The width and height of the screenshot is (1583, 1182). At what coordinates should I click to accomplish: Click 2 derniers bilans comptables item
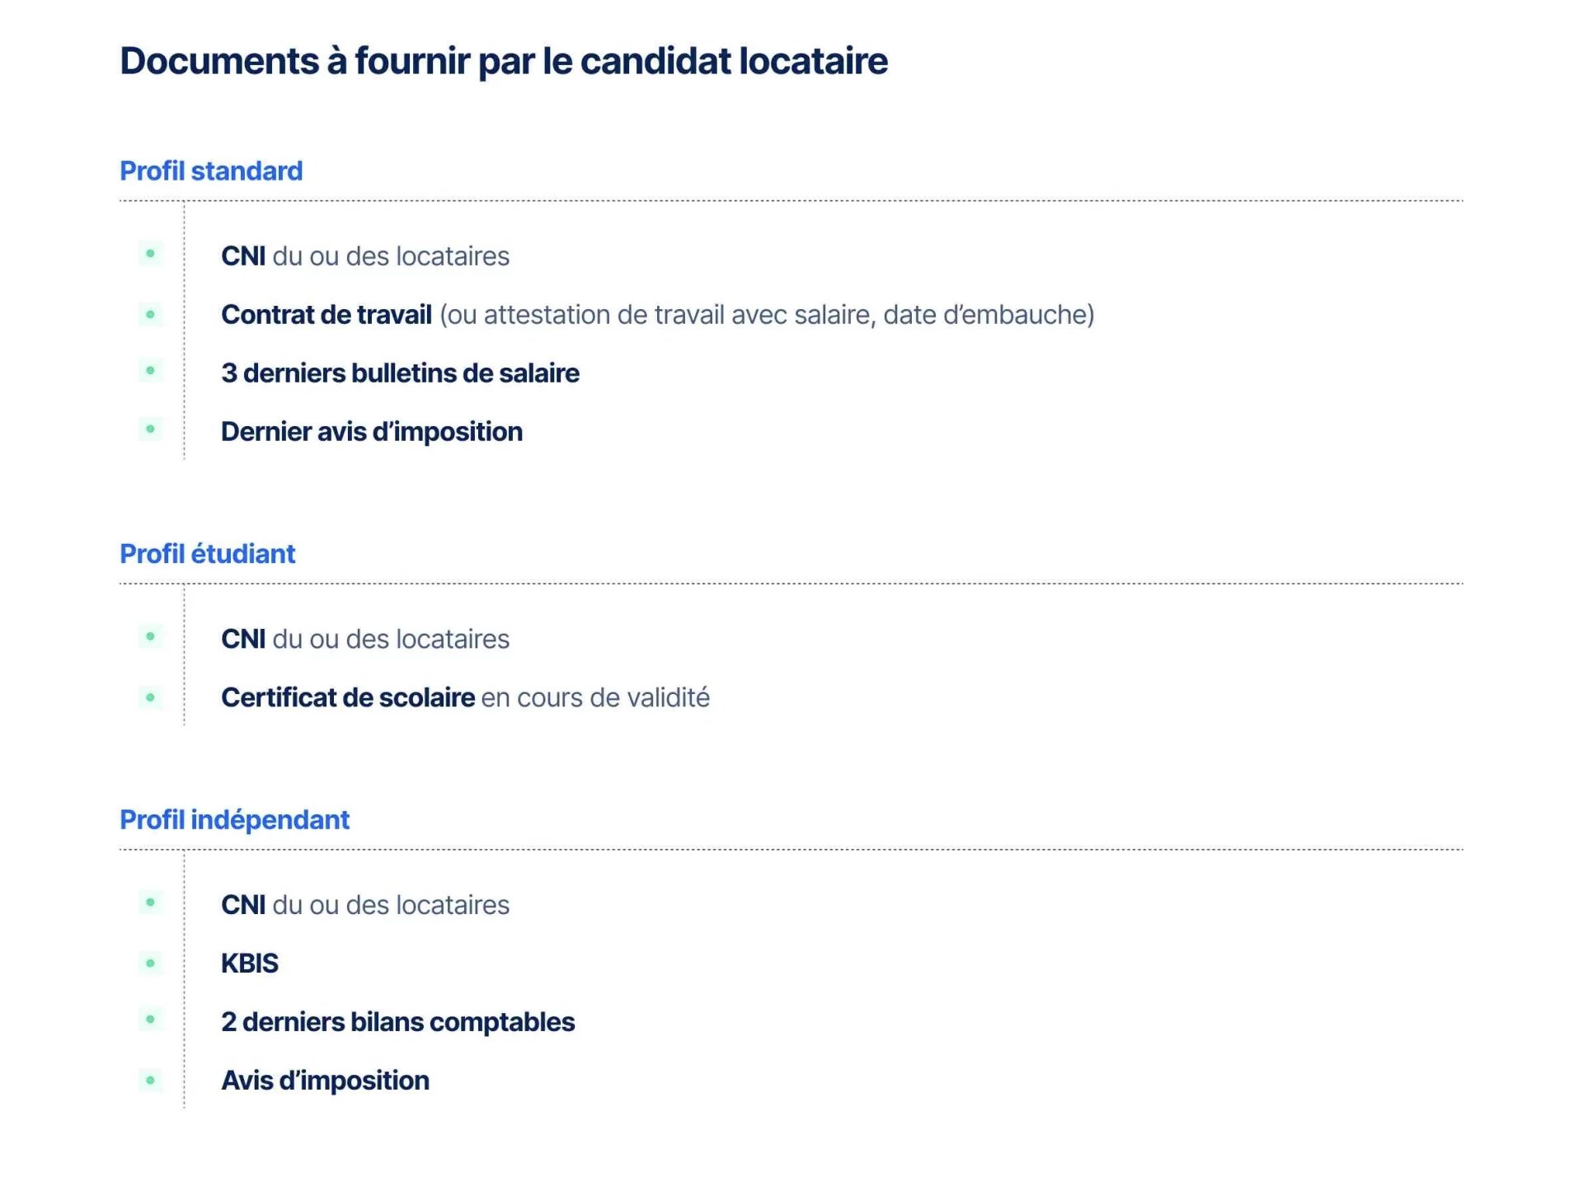coord(397,1021)
